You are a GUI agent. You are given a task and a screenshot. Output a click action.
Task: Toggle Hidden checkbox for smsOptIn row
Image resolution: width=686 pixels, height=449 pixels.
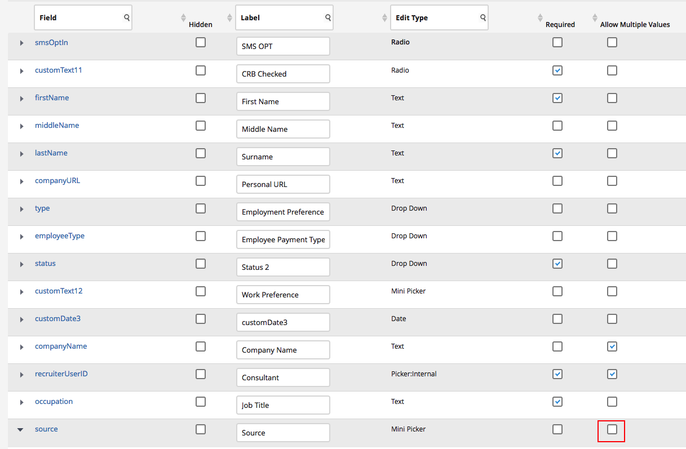point(201,42)
